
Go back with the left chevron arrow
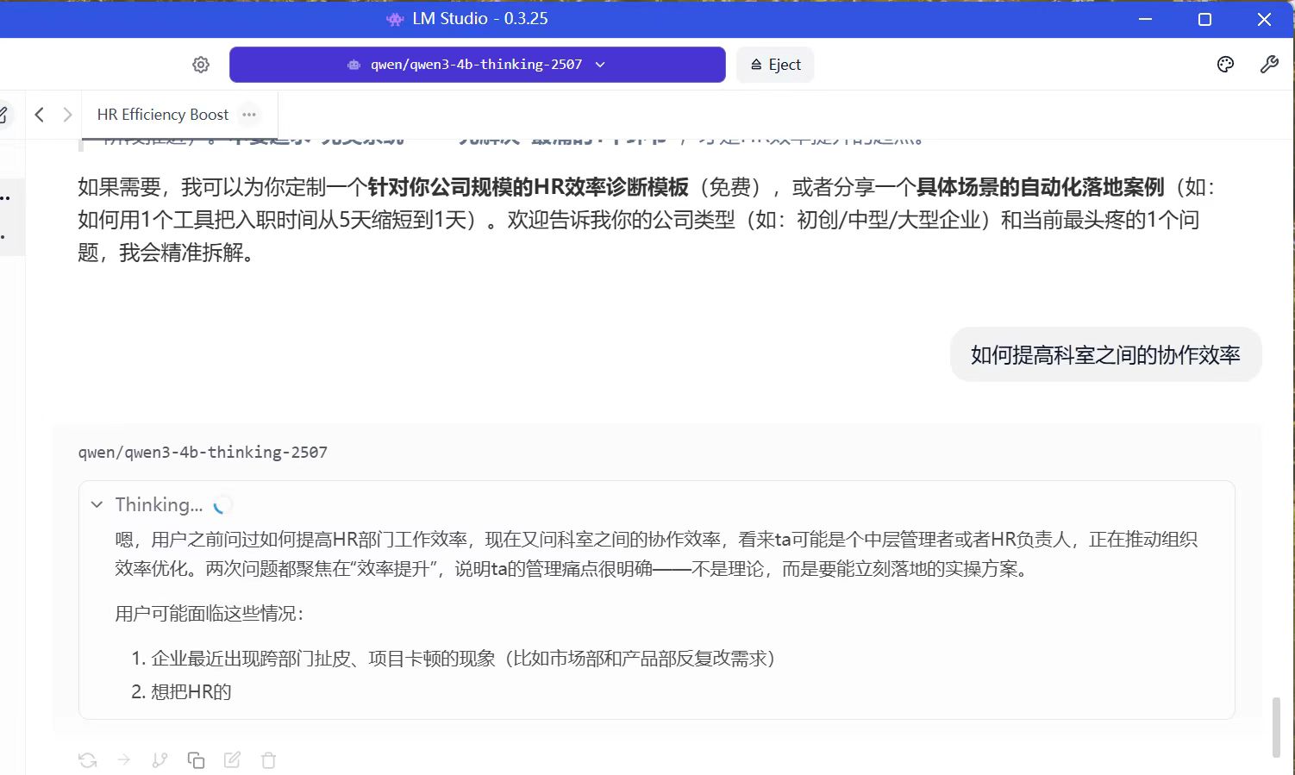point(40,115)
